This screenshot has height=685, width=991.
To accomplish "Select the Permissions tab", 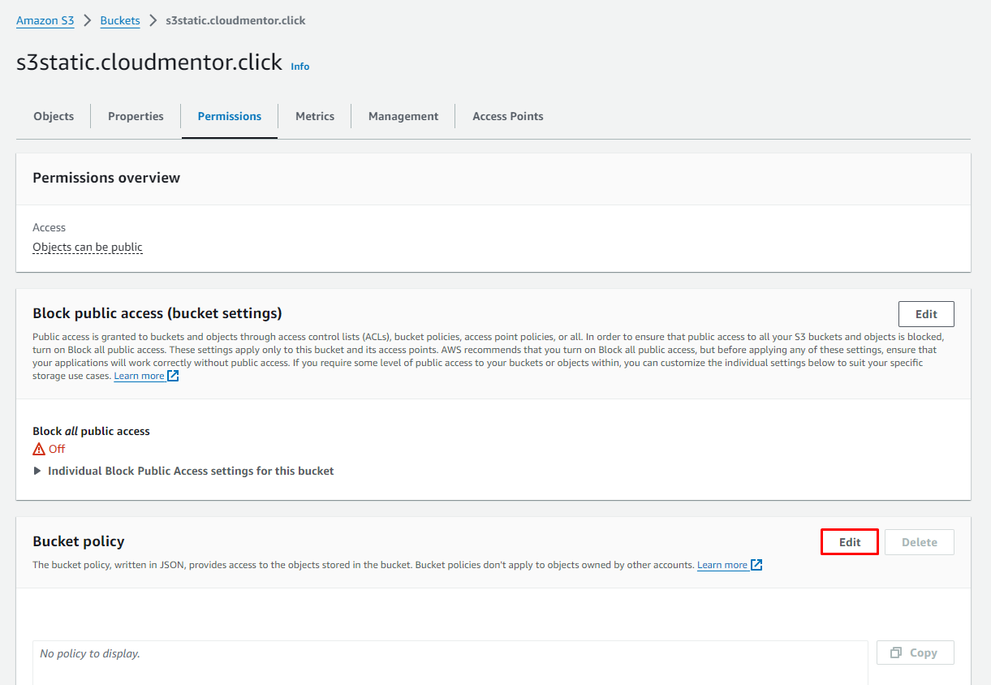I will [230, 116].
